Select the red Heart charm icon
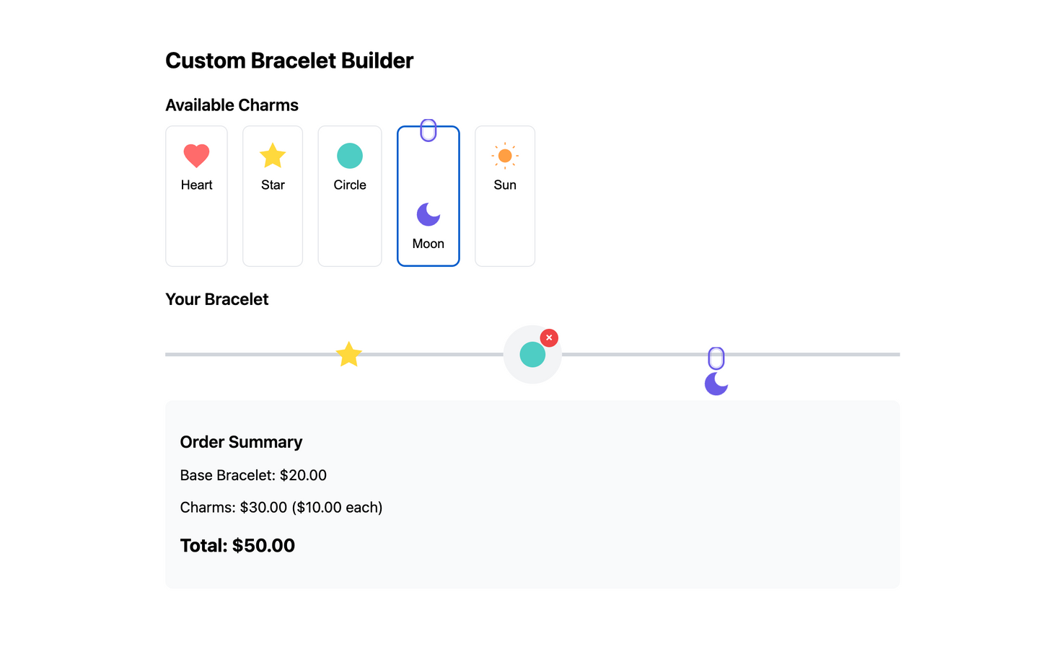The height and width of the screenshot is (667, 1046). 196,156
